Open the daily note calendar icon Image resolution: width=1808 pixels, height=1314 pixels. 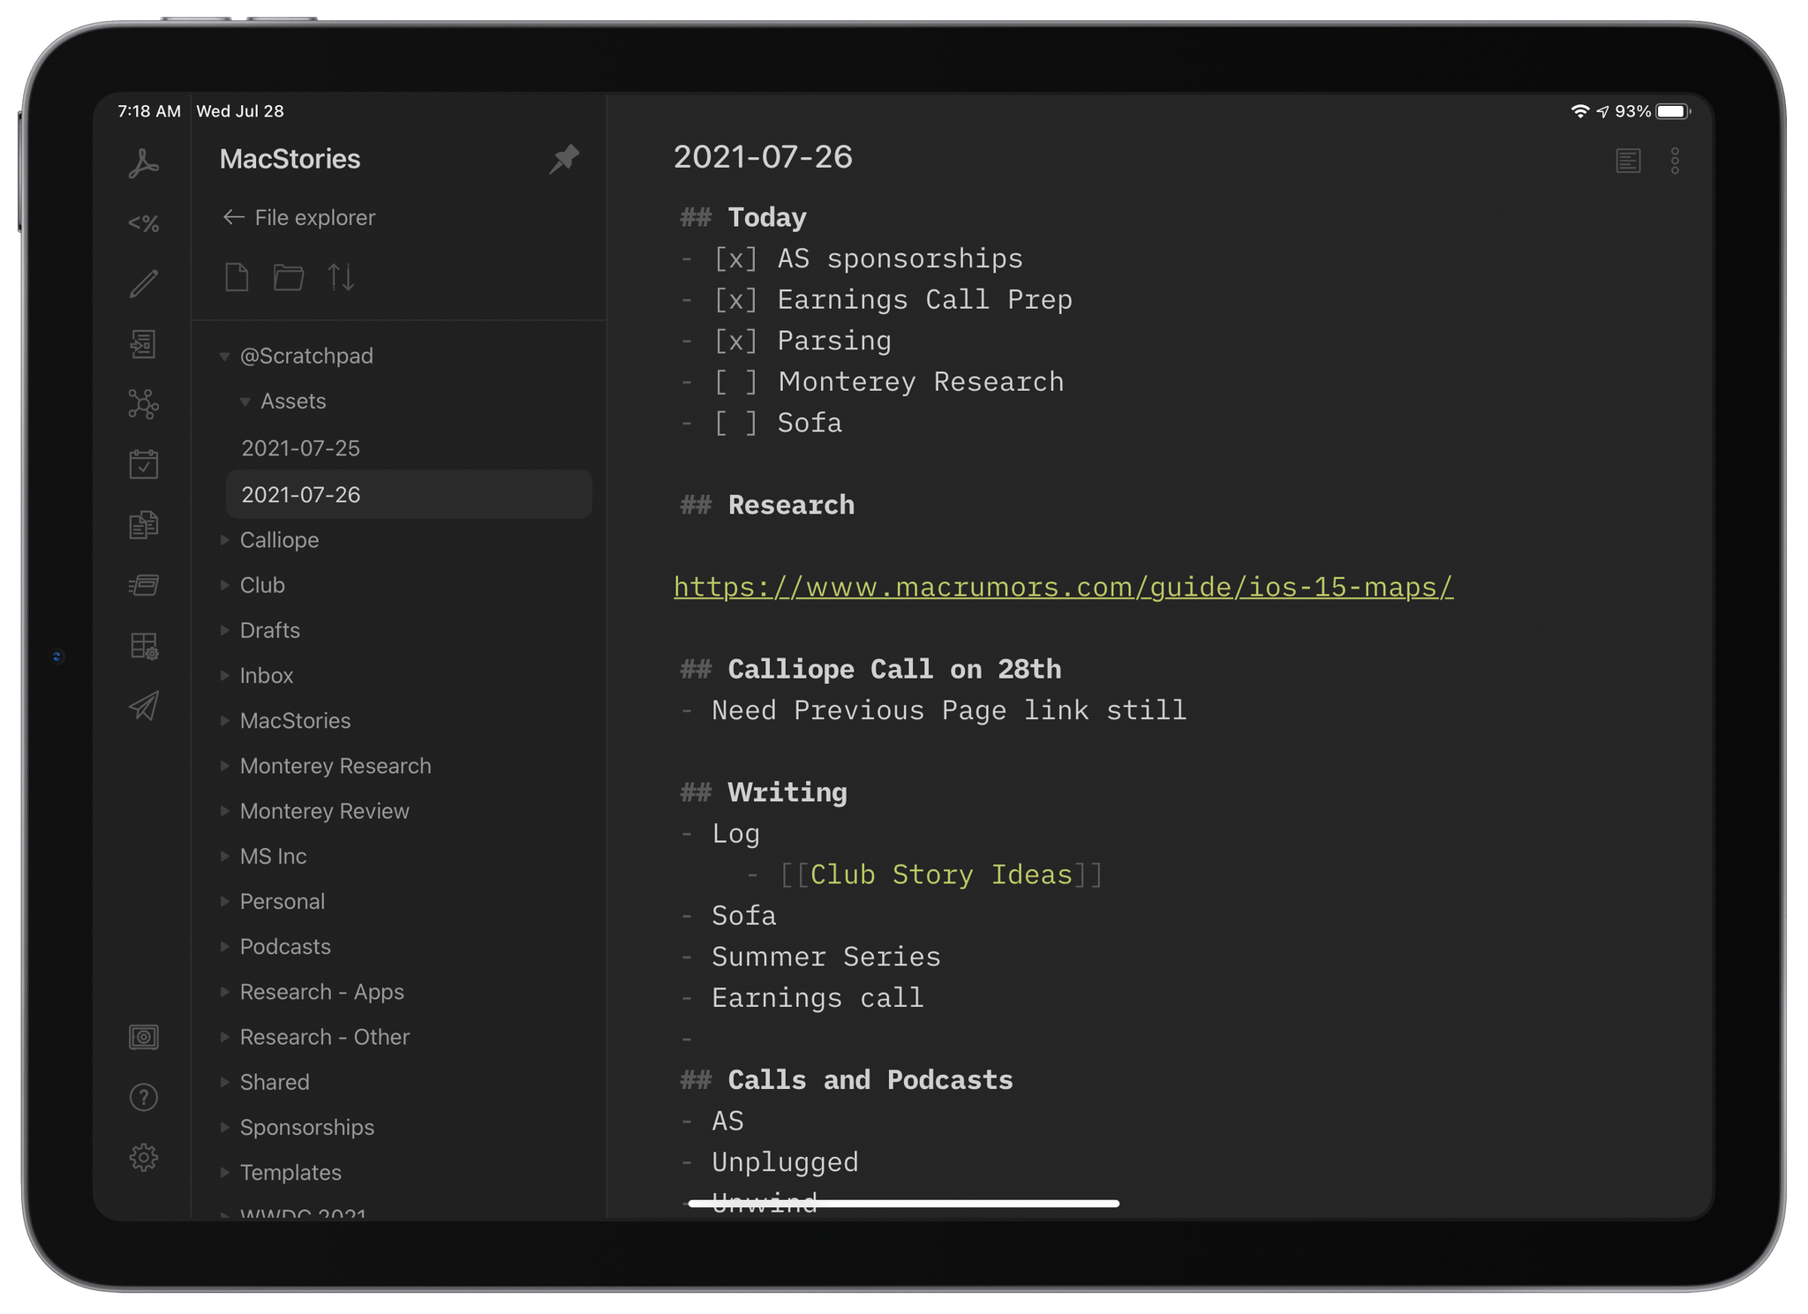click(x=143, y=464)
